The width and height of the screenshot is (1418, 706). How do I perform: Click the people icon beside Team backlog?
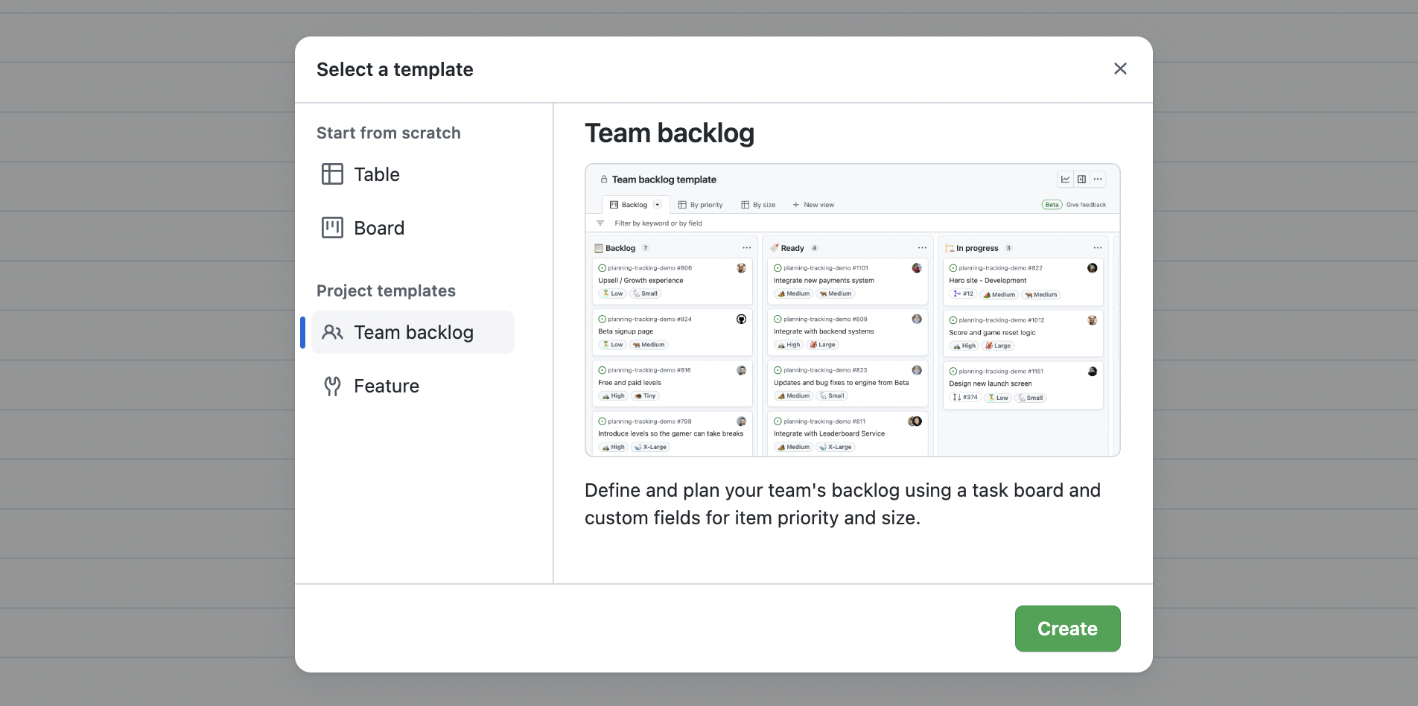tap(332, 332)
